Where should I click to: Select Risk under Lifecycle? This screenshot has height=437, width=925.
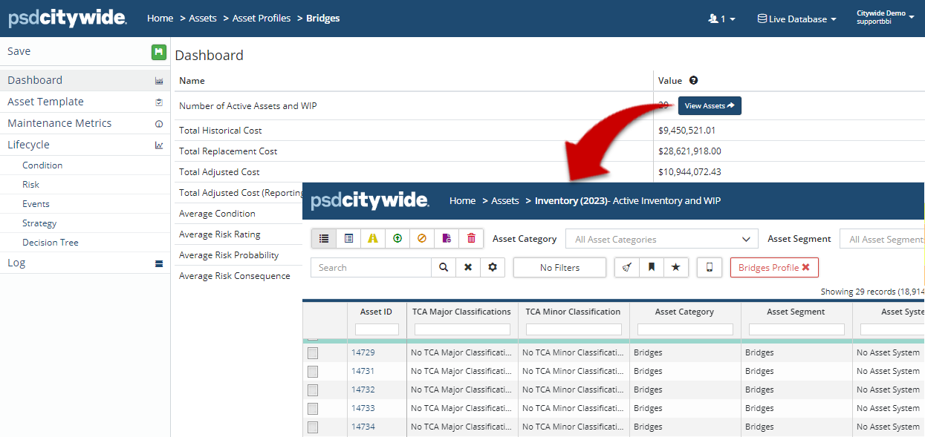(x=30, y=185)
